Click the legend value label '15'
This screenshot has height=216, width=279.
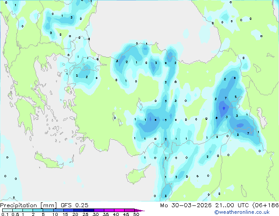click(65, 214)
